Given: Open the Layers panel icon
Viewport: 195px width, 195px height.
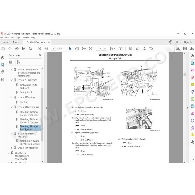Looking at the screenshot, I should point(3,79).
